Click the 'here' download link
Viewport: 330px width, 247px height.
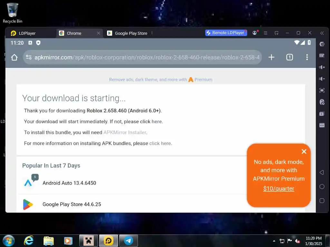pos(157,122)
